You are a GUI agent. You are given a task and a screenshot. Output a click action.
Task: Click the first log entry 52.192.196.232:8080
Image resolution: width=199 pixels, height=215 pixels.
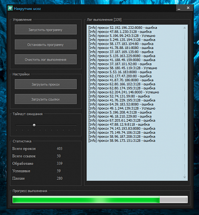pos(123,28)
